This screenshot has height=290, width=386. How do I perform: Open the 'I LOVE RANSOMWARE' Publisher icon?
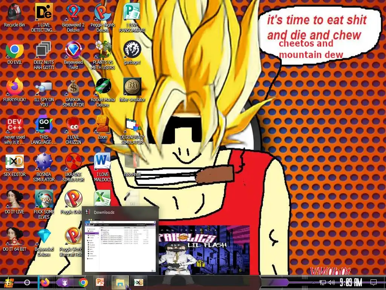click(132, 18)
